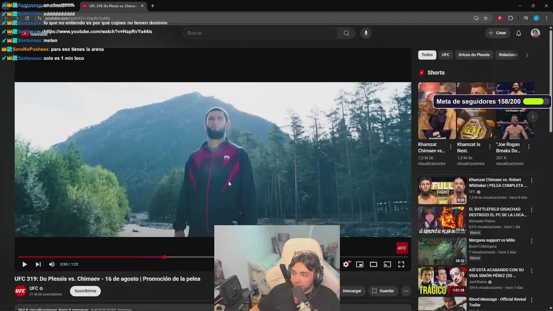Viewport: 553px width, 311px height.
Task: Open the YouTube account avatar menu
Action: (x=535, y=33)
